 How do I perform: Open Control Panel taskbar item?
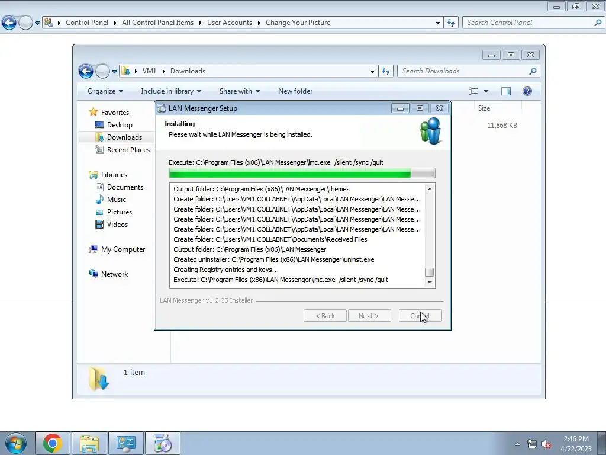click(126, 444)
